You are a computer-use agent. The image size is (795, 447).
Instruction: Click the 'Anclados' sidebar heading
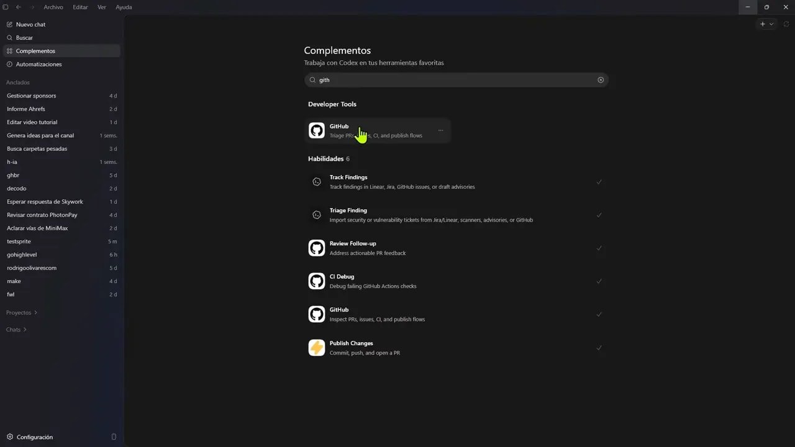(x=18, y=83)
